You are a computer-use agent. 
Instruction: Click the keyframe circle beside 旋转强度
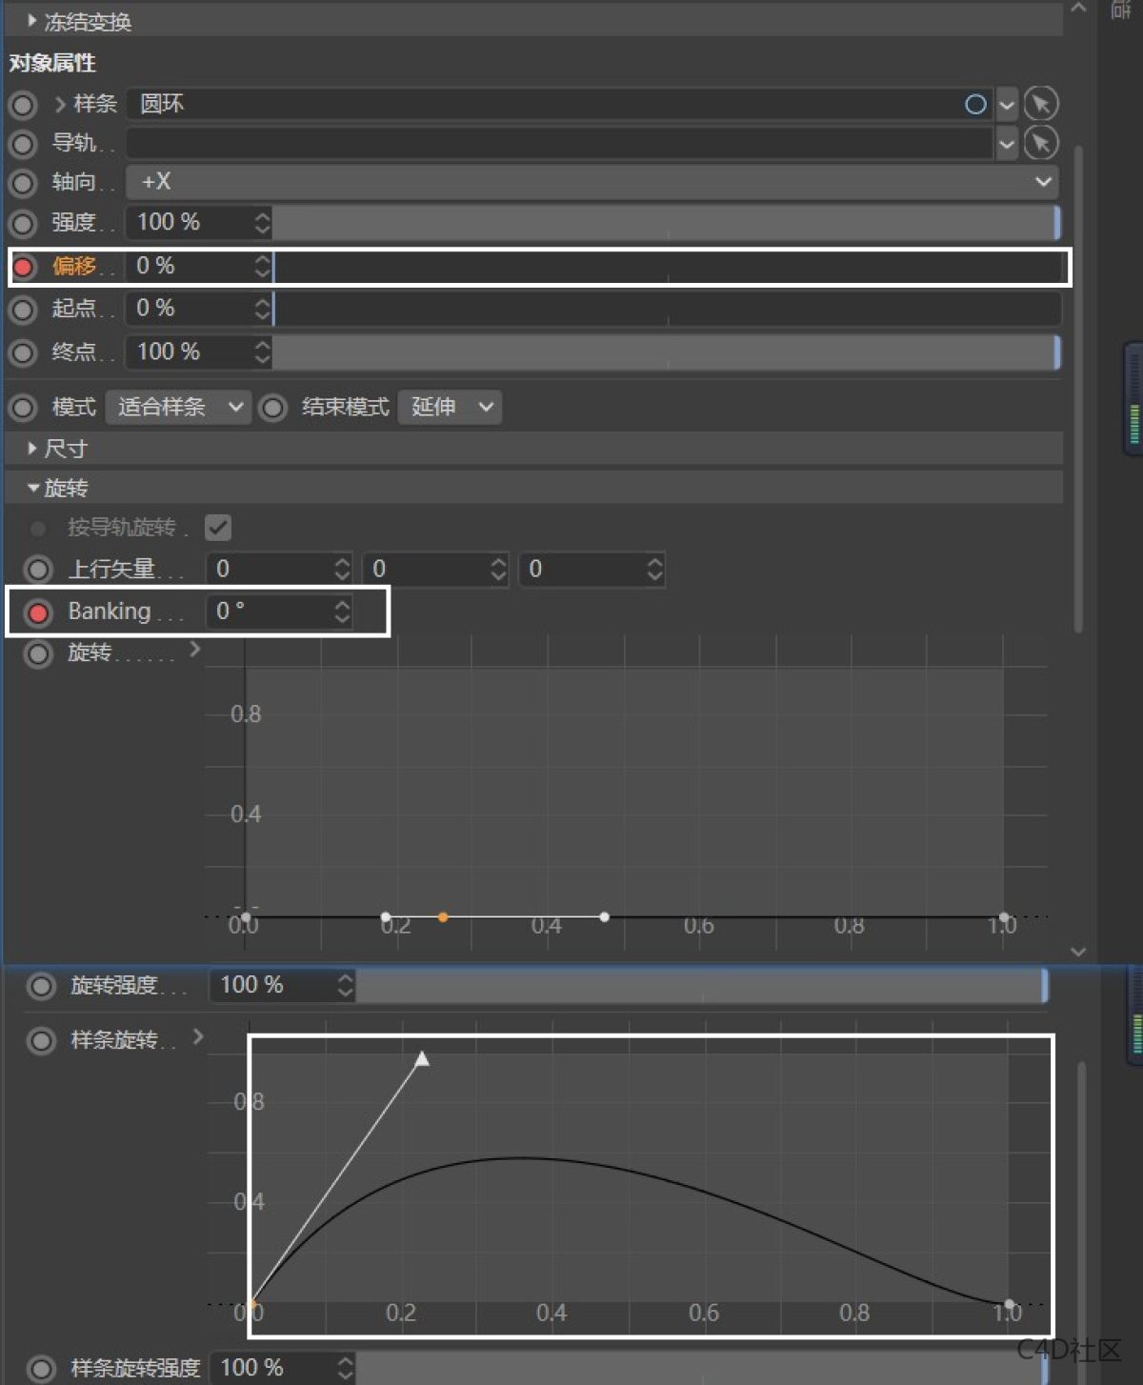click(x=41, y=986)
